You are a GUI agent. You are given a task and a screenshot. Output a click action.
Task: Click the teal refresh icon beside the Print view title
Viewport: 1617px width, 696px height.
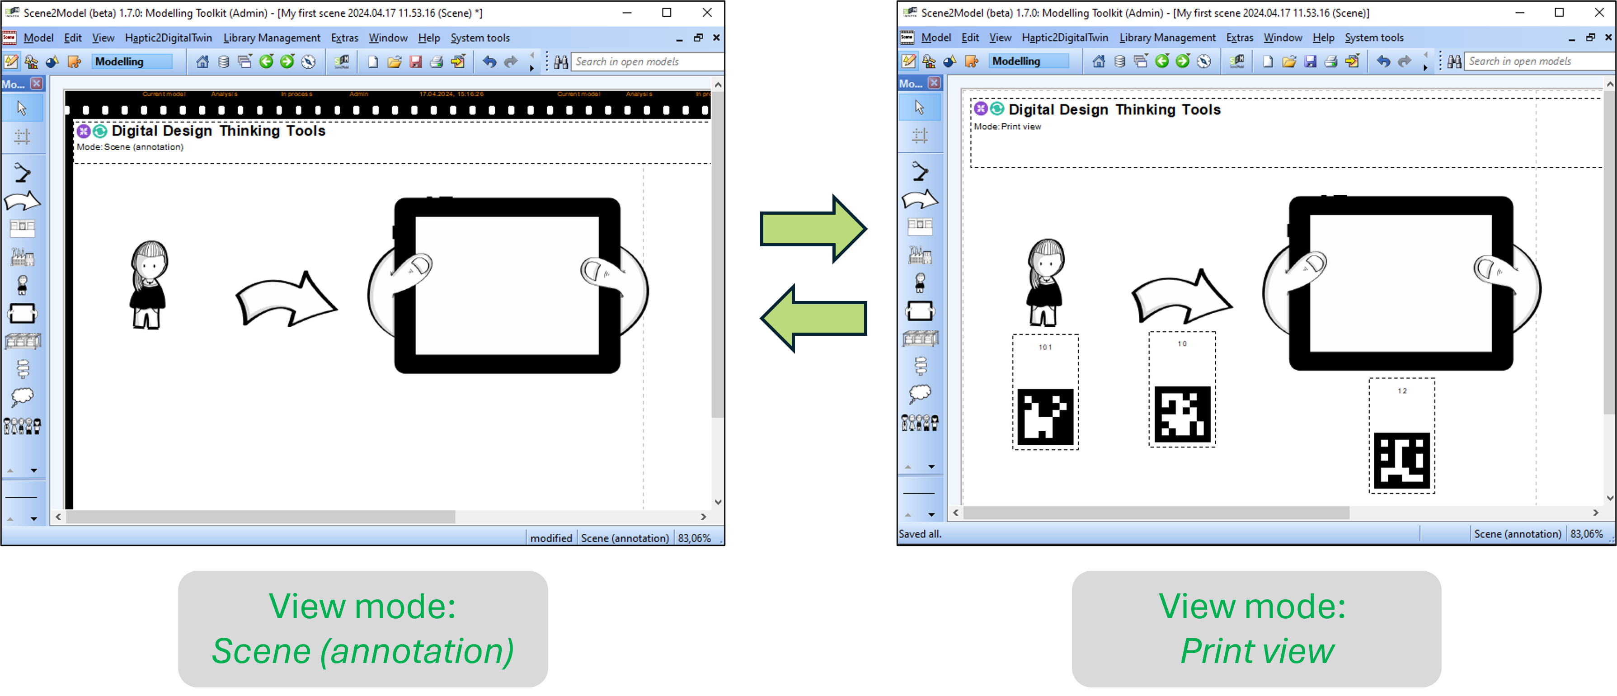[997, 109]
